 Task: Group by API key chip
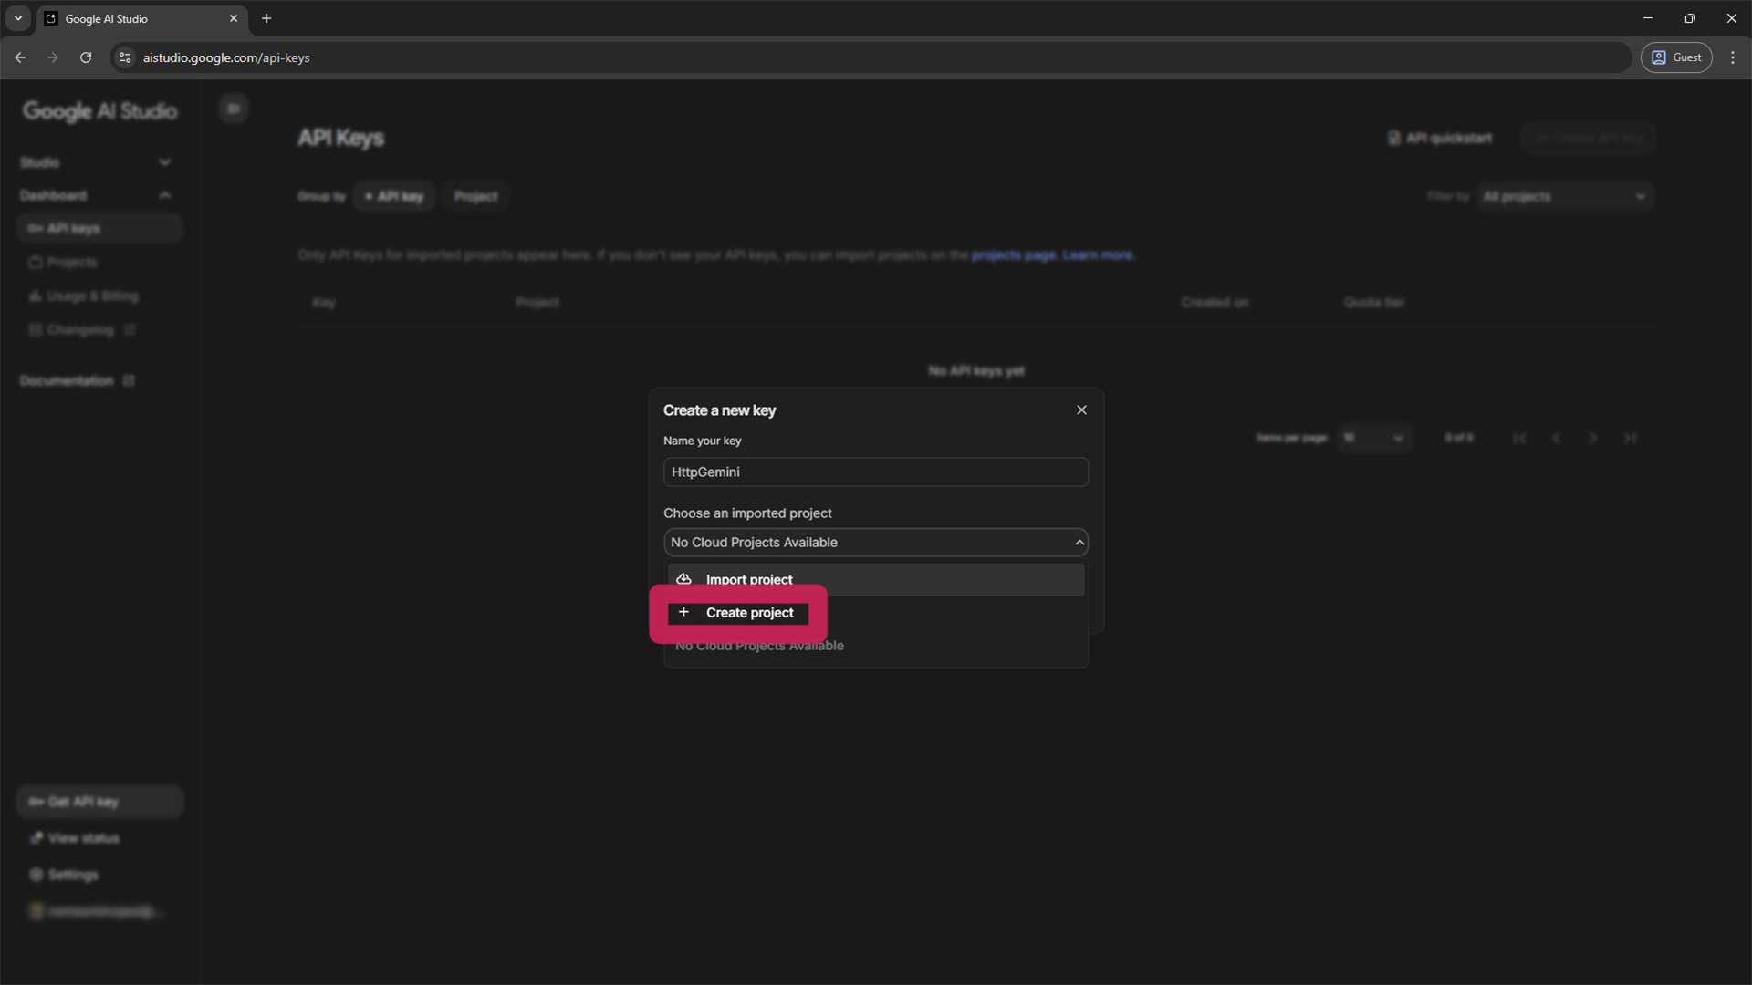(x=394, y=196)
